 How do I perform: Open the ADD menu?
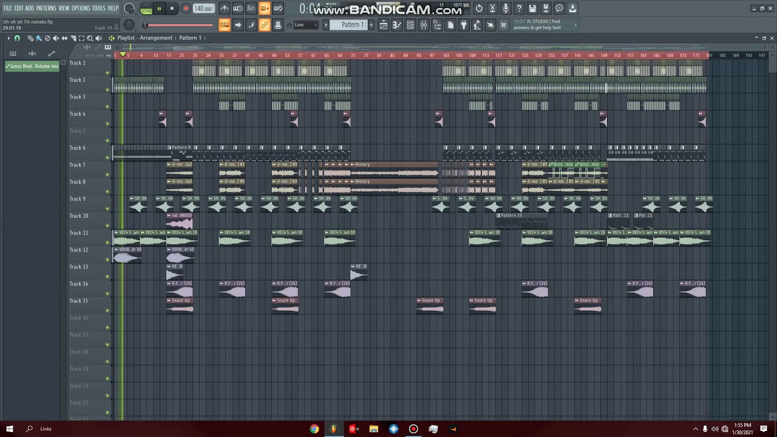click(29, 8)
